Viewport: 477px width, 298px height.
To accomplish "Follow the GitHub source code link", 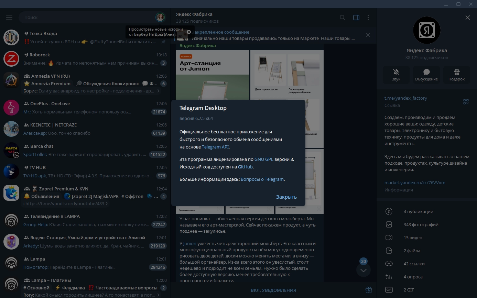I will 246,167.
